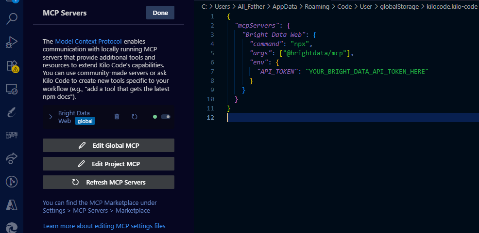Viewport: 479px width, 233px height.
Task: Open Learn more about editing MCP settings link
Action: (104, 226)
